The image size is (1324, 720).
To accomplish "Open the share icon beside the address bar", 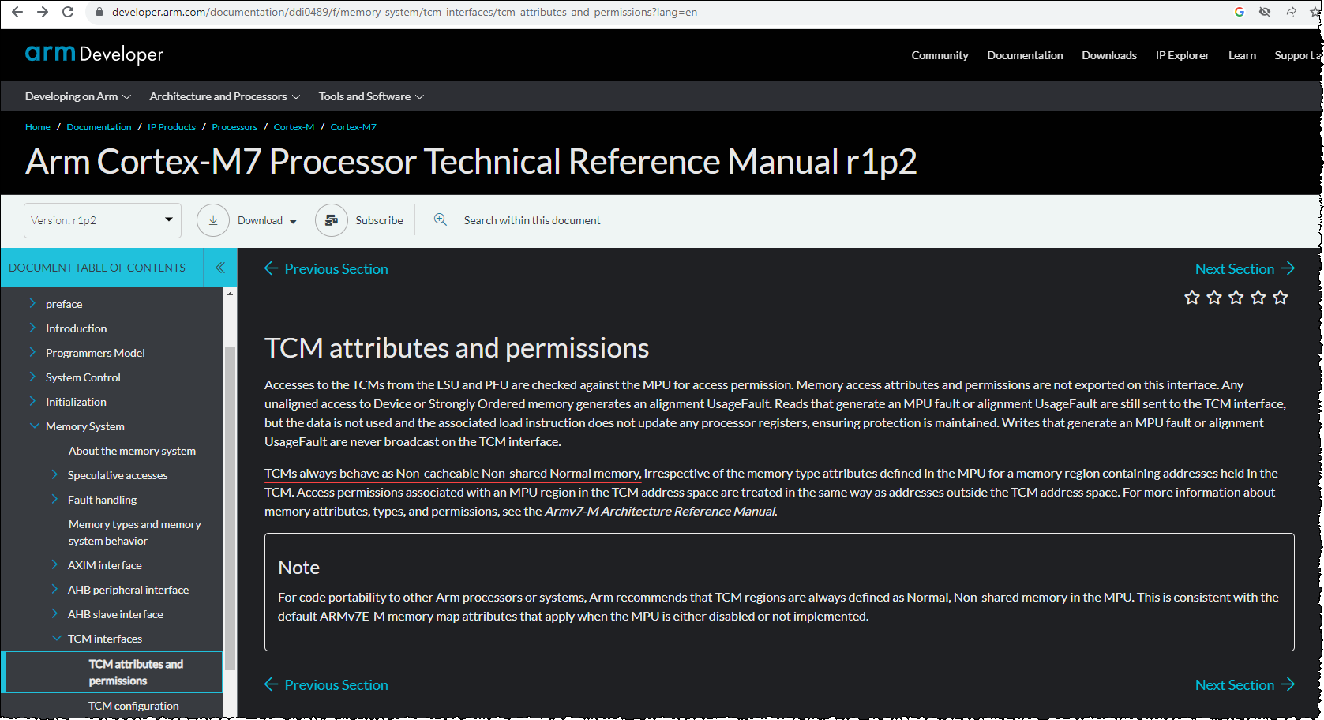I will click(1290, 12).
